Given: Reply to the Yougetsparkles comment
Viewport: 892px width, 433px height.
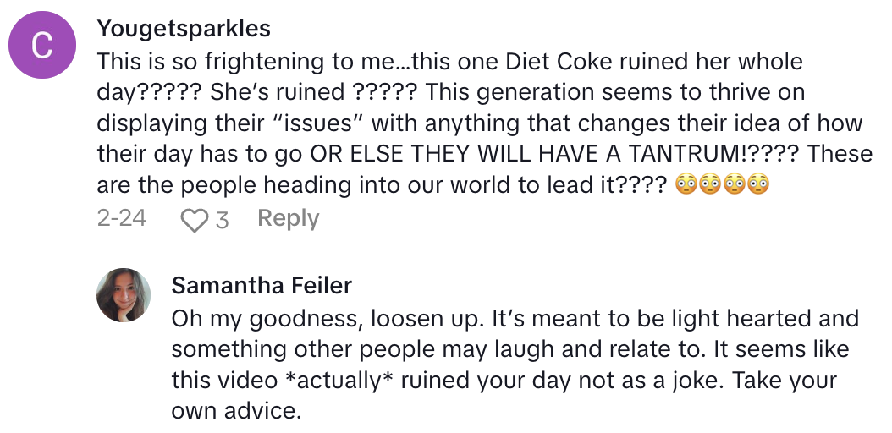Looking at the screenshot, I should point(288,219).
